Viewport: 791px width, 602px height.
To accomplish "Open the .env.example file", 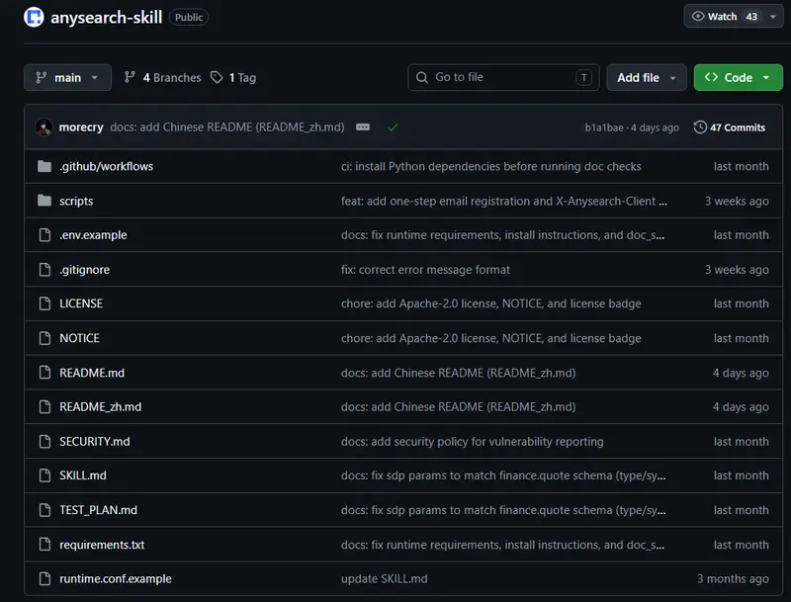I will (93, 235).
